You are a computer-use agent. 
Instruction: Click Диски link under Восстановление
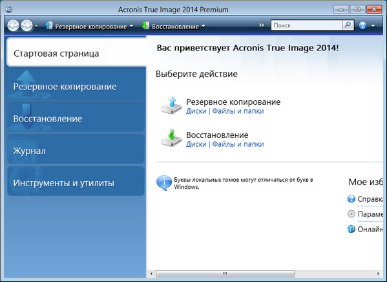tap(196, 144)
